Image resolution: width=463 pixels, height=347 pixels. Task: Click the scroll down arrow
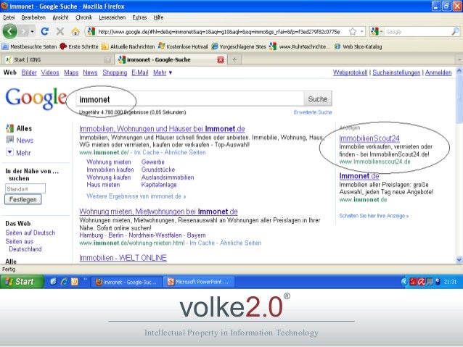tap(459, 259)
